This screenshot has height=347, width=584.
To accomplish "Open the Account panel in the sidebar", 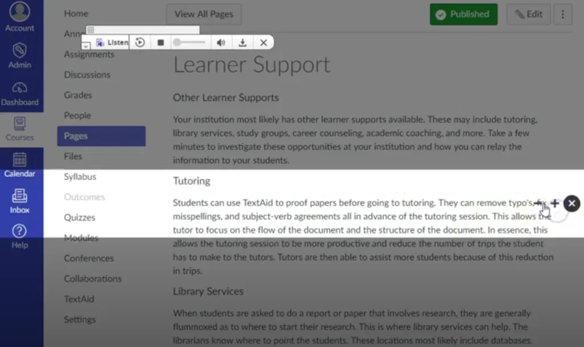I will click(x=20, y=15).
